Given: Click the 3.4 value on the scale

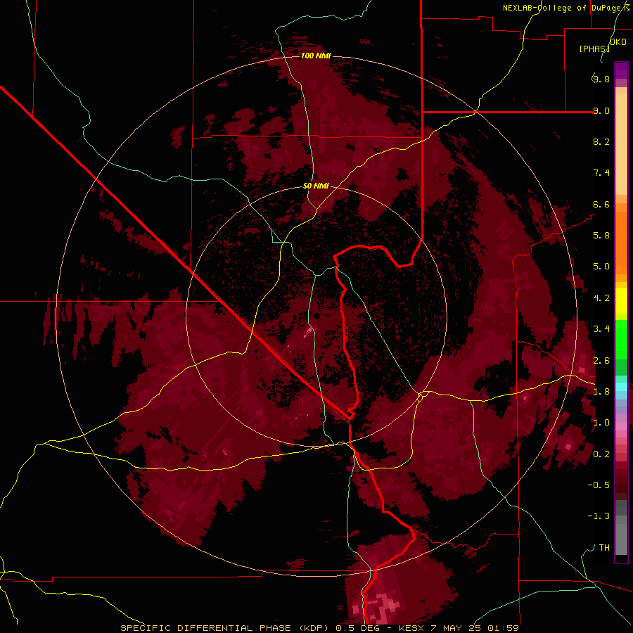Looking at the screenshot, I should (x=601, y=329).
